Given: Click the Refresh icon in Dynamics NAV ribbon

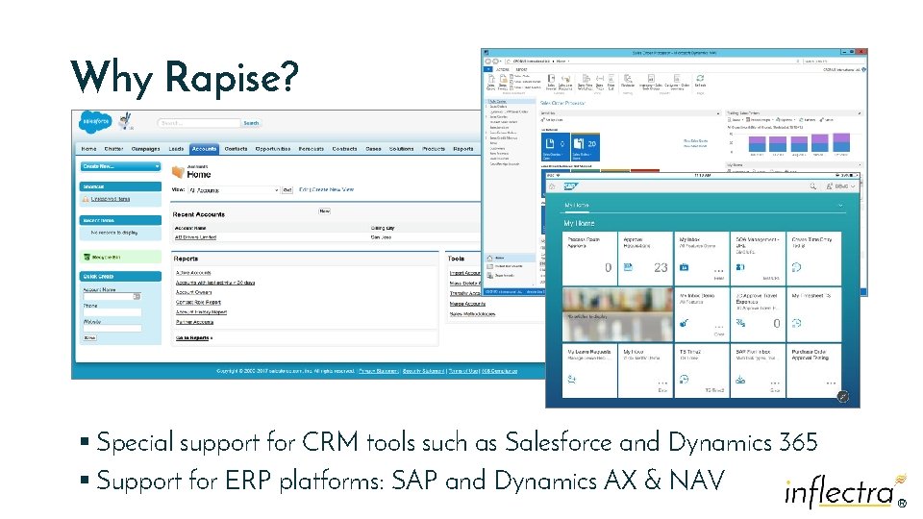Looking at the screenshot, I should (x=700, y=80).
